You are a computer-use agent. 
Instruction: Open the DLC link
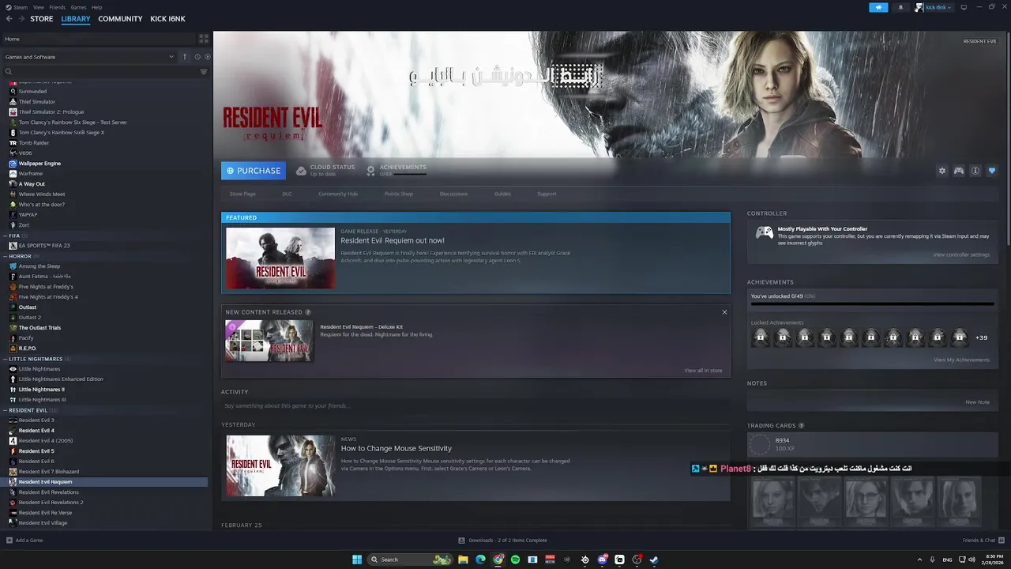[287, 194]
